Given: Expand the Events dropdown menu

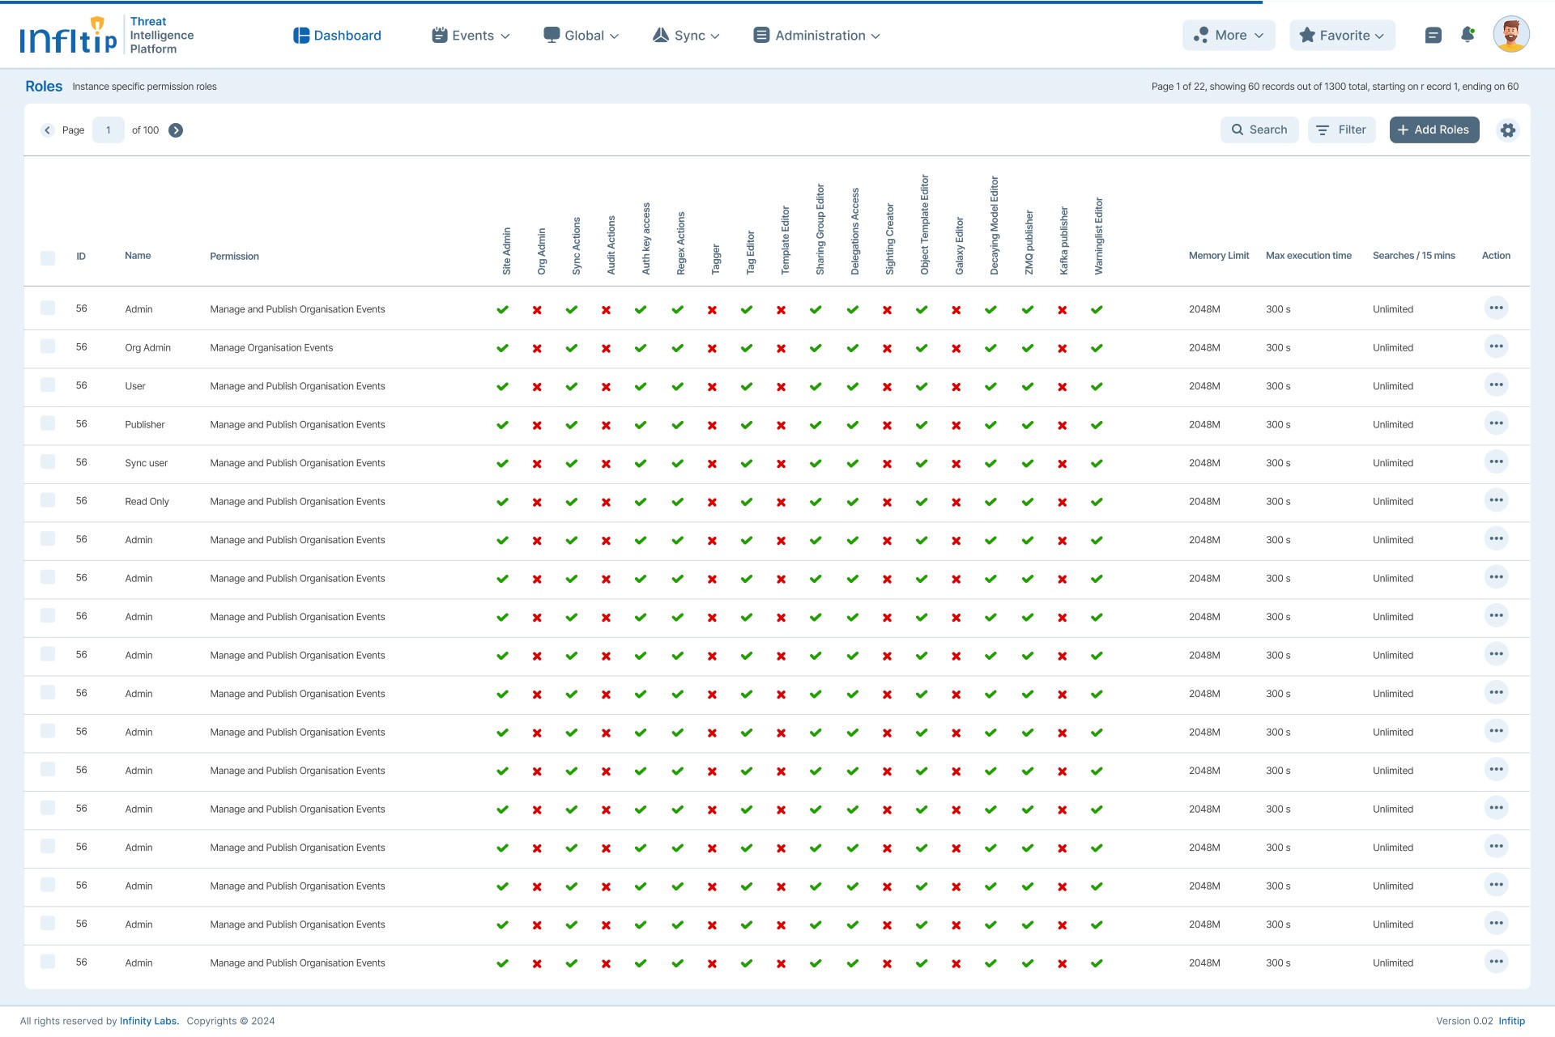Looking at the screenshot, I should pos(471,36).
